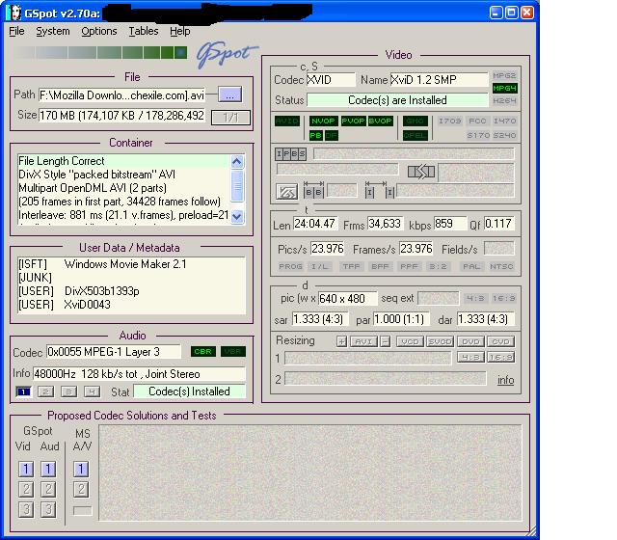Click the frame reorder arrows icon
This screenshot has width=617, height=540.
tap(421, 172)
